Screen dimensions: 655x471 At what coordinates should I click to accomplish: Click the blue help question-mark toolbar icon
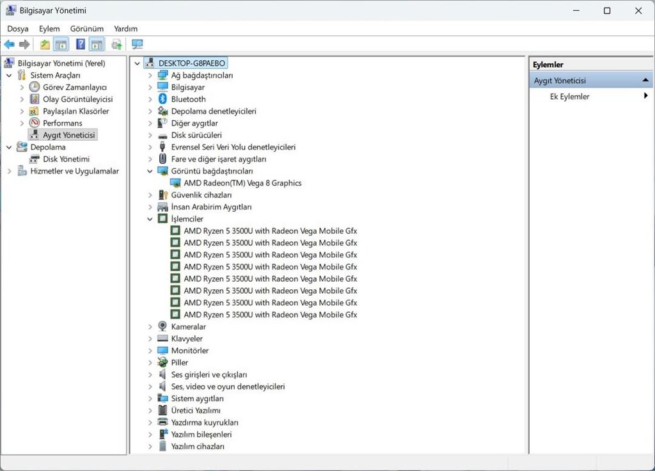click(x=81, y=44)
